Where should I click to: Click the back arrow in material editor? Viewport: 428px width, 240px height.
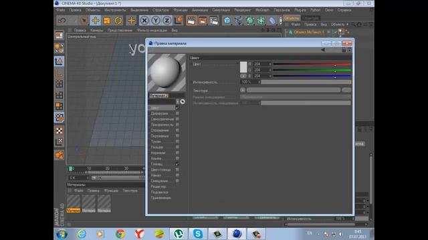[x=323, y=50]
